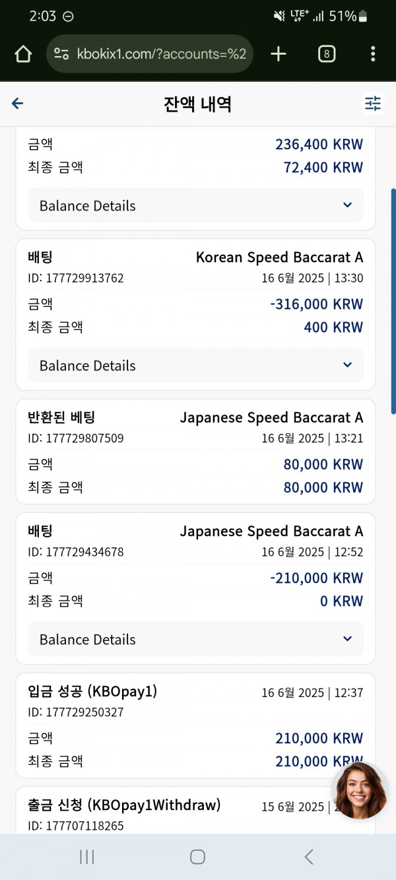396x880 pixels.
Task: Open the support chat avatar
Action: click(x=359, y=790)
